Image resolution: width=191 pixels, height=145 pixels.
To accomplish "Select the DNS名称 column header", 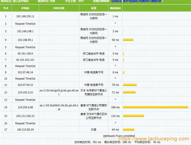I will 59,8.
